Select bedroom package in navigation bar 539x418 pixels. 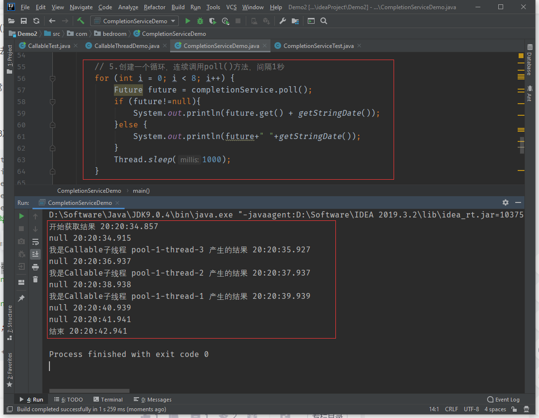pyautogui.click(x=110, y=33)
